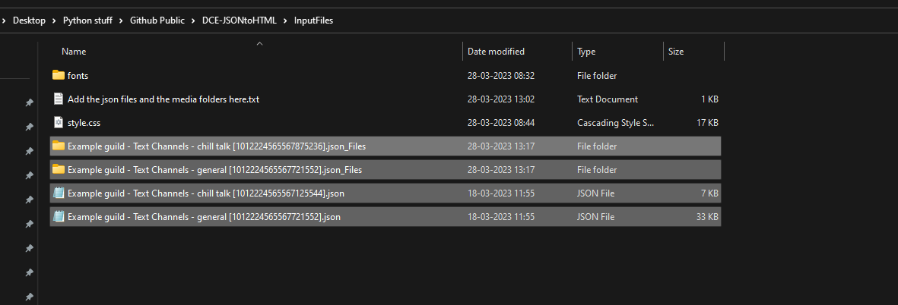Click the general .json file icon
The image size is (898, 305).
click(59, 217)
